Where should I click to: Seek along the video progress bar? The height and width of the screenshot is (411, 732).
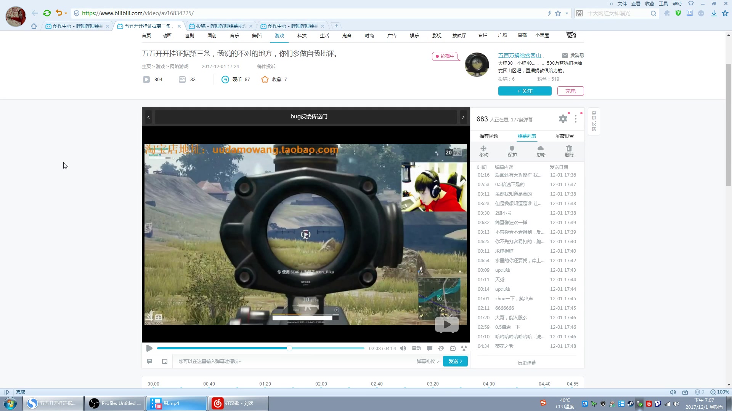coord(261,348)
